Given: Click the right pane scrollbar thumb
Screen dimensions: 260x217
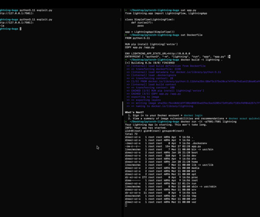Looking at the screenshot, I should 123,108.
